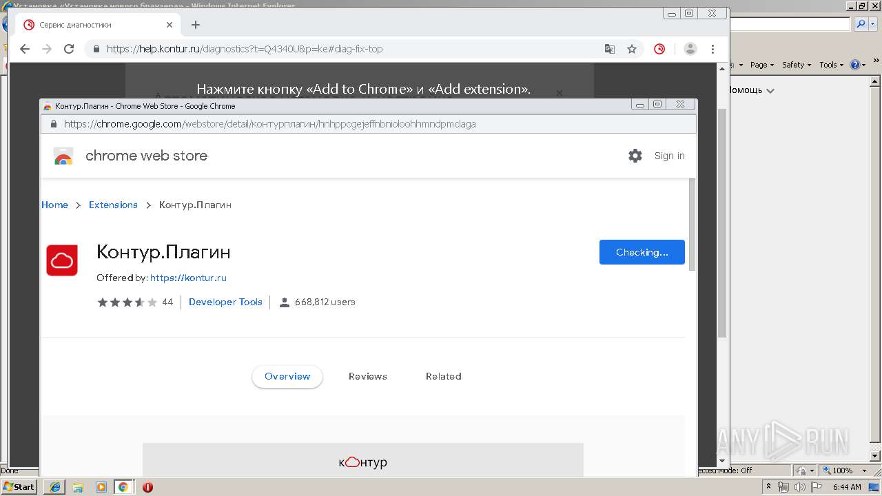Screen dimensions: 882x496
Task: Click the IE blue Help question icon
Action: pyautogui.click(x=854, y=65)
